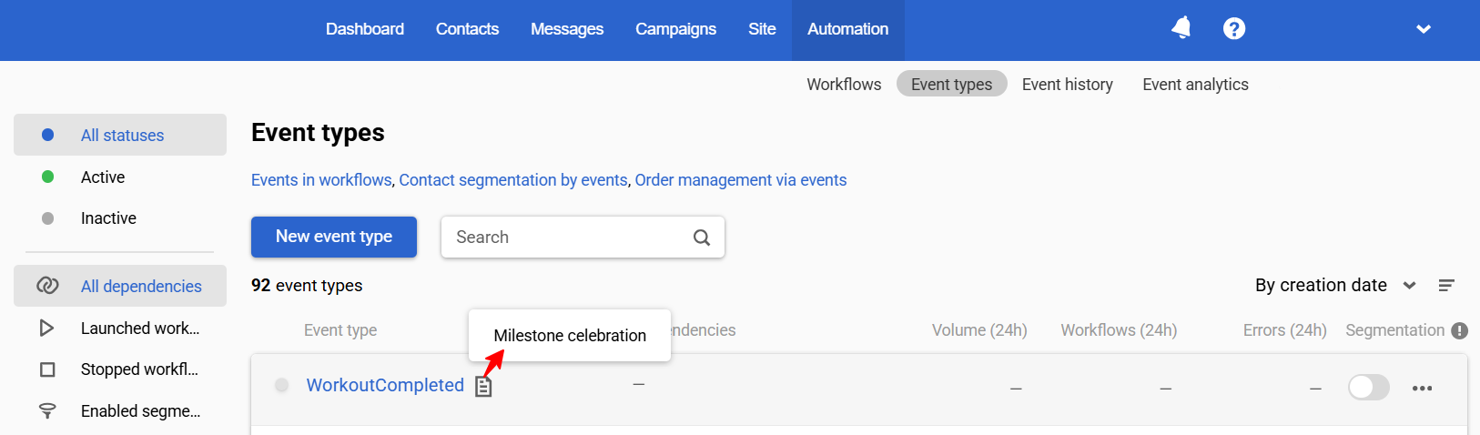Viewport: 1480px width, 435px height.
Task: Click the New event type button
Action: pos(334,237)
